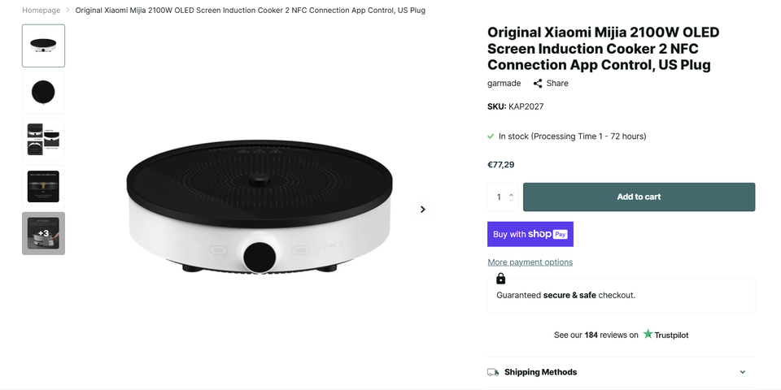Go to Homepage breadcrumb

point(41,11)
